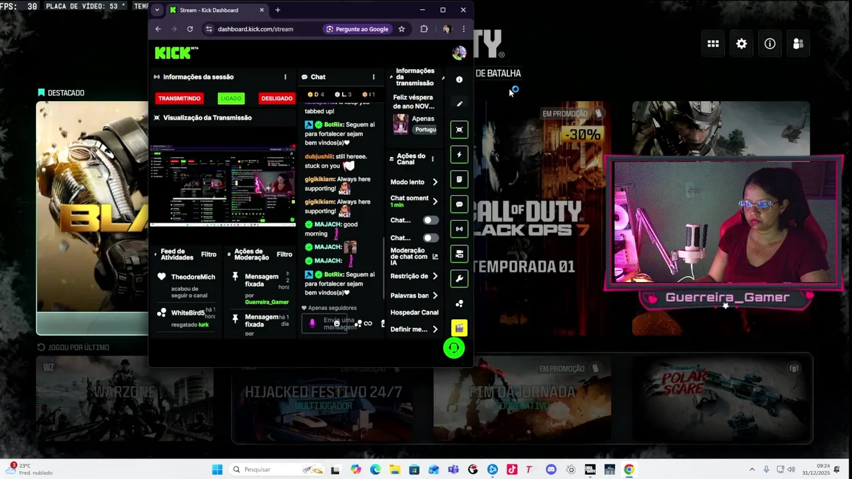Toggle the second Chat... switch

click(x=431, y=238)
